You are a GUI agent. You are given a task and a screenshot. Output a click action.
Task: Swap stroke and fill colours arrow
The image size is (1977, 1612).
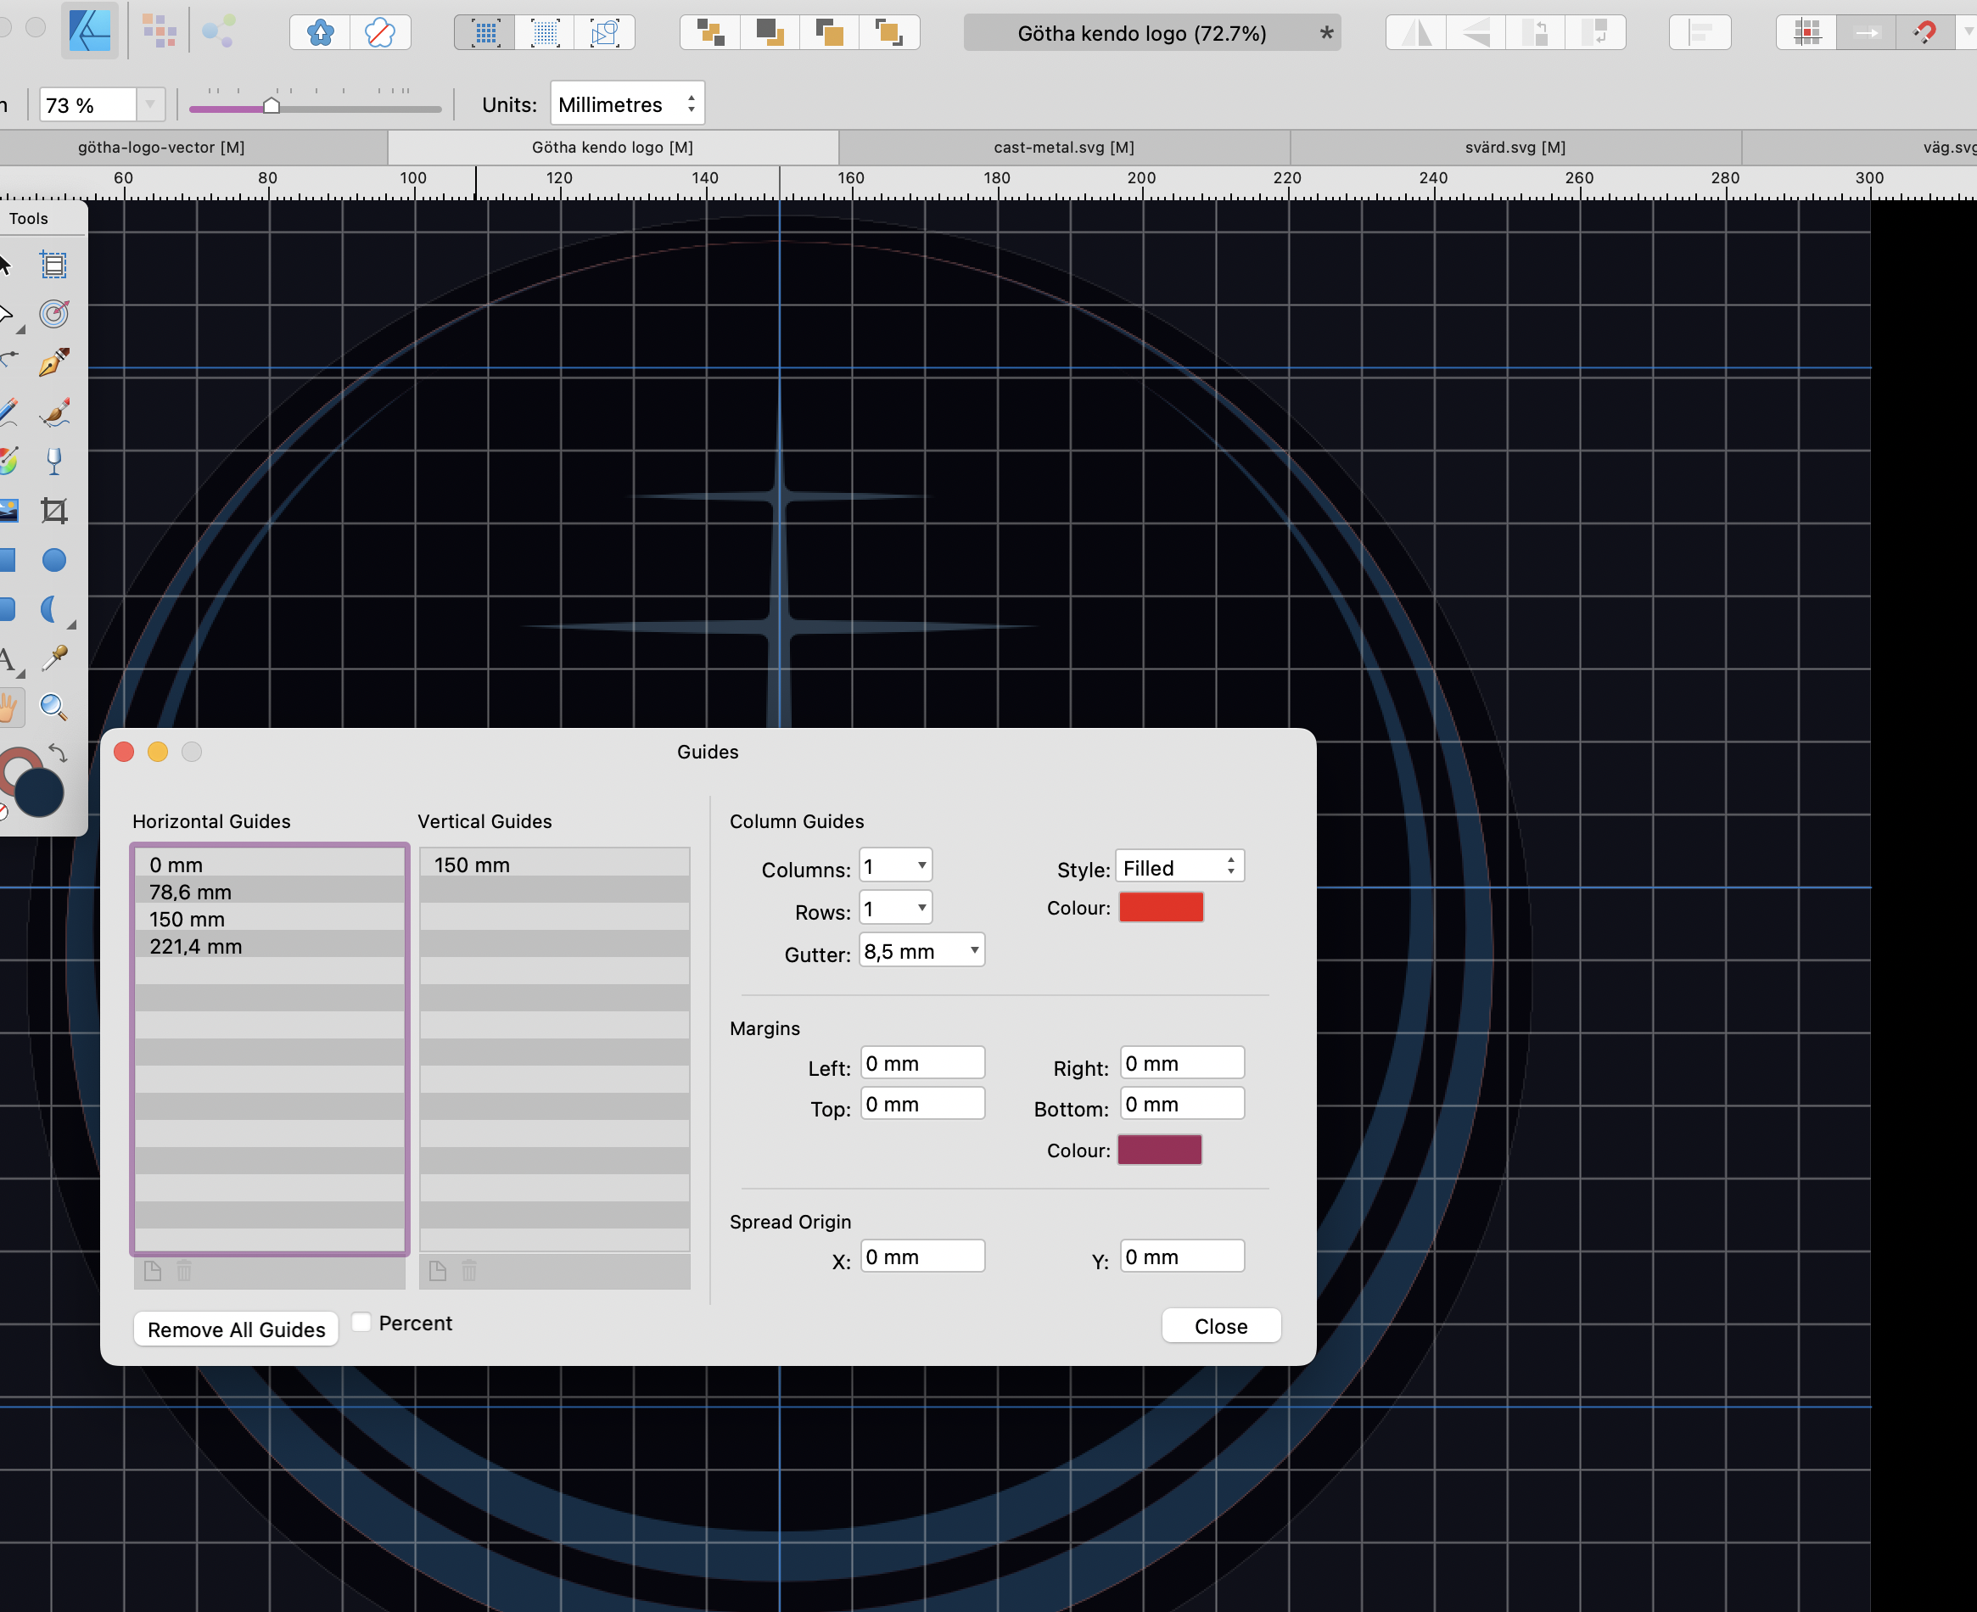click(59, 753)
